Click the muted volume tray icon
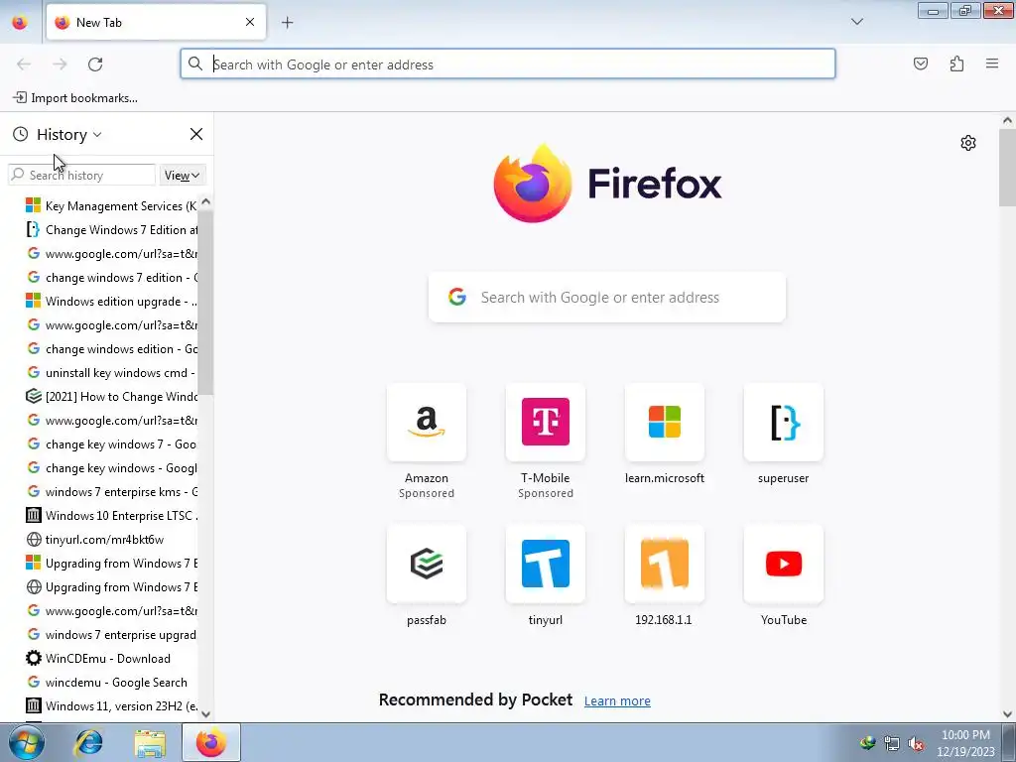The height and width of the screenshot is (762, 1016). pyautogui.click(x=916, y=743)
